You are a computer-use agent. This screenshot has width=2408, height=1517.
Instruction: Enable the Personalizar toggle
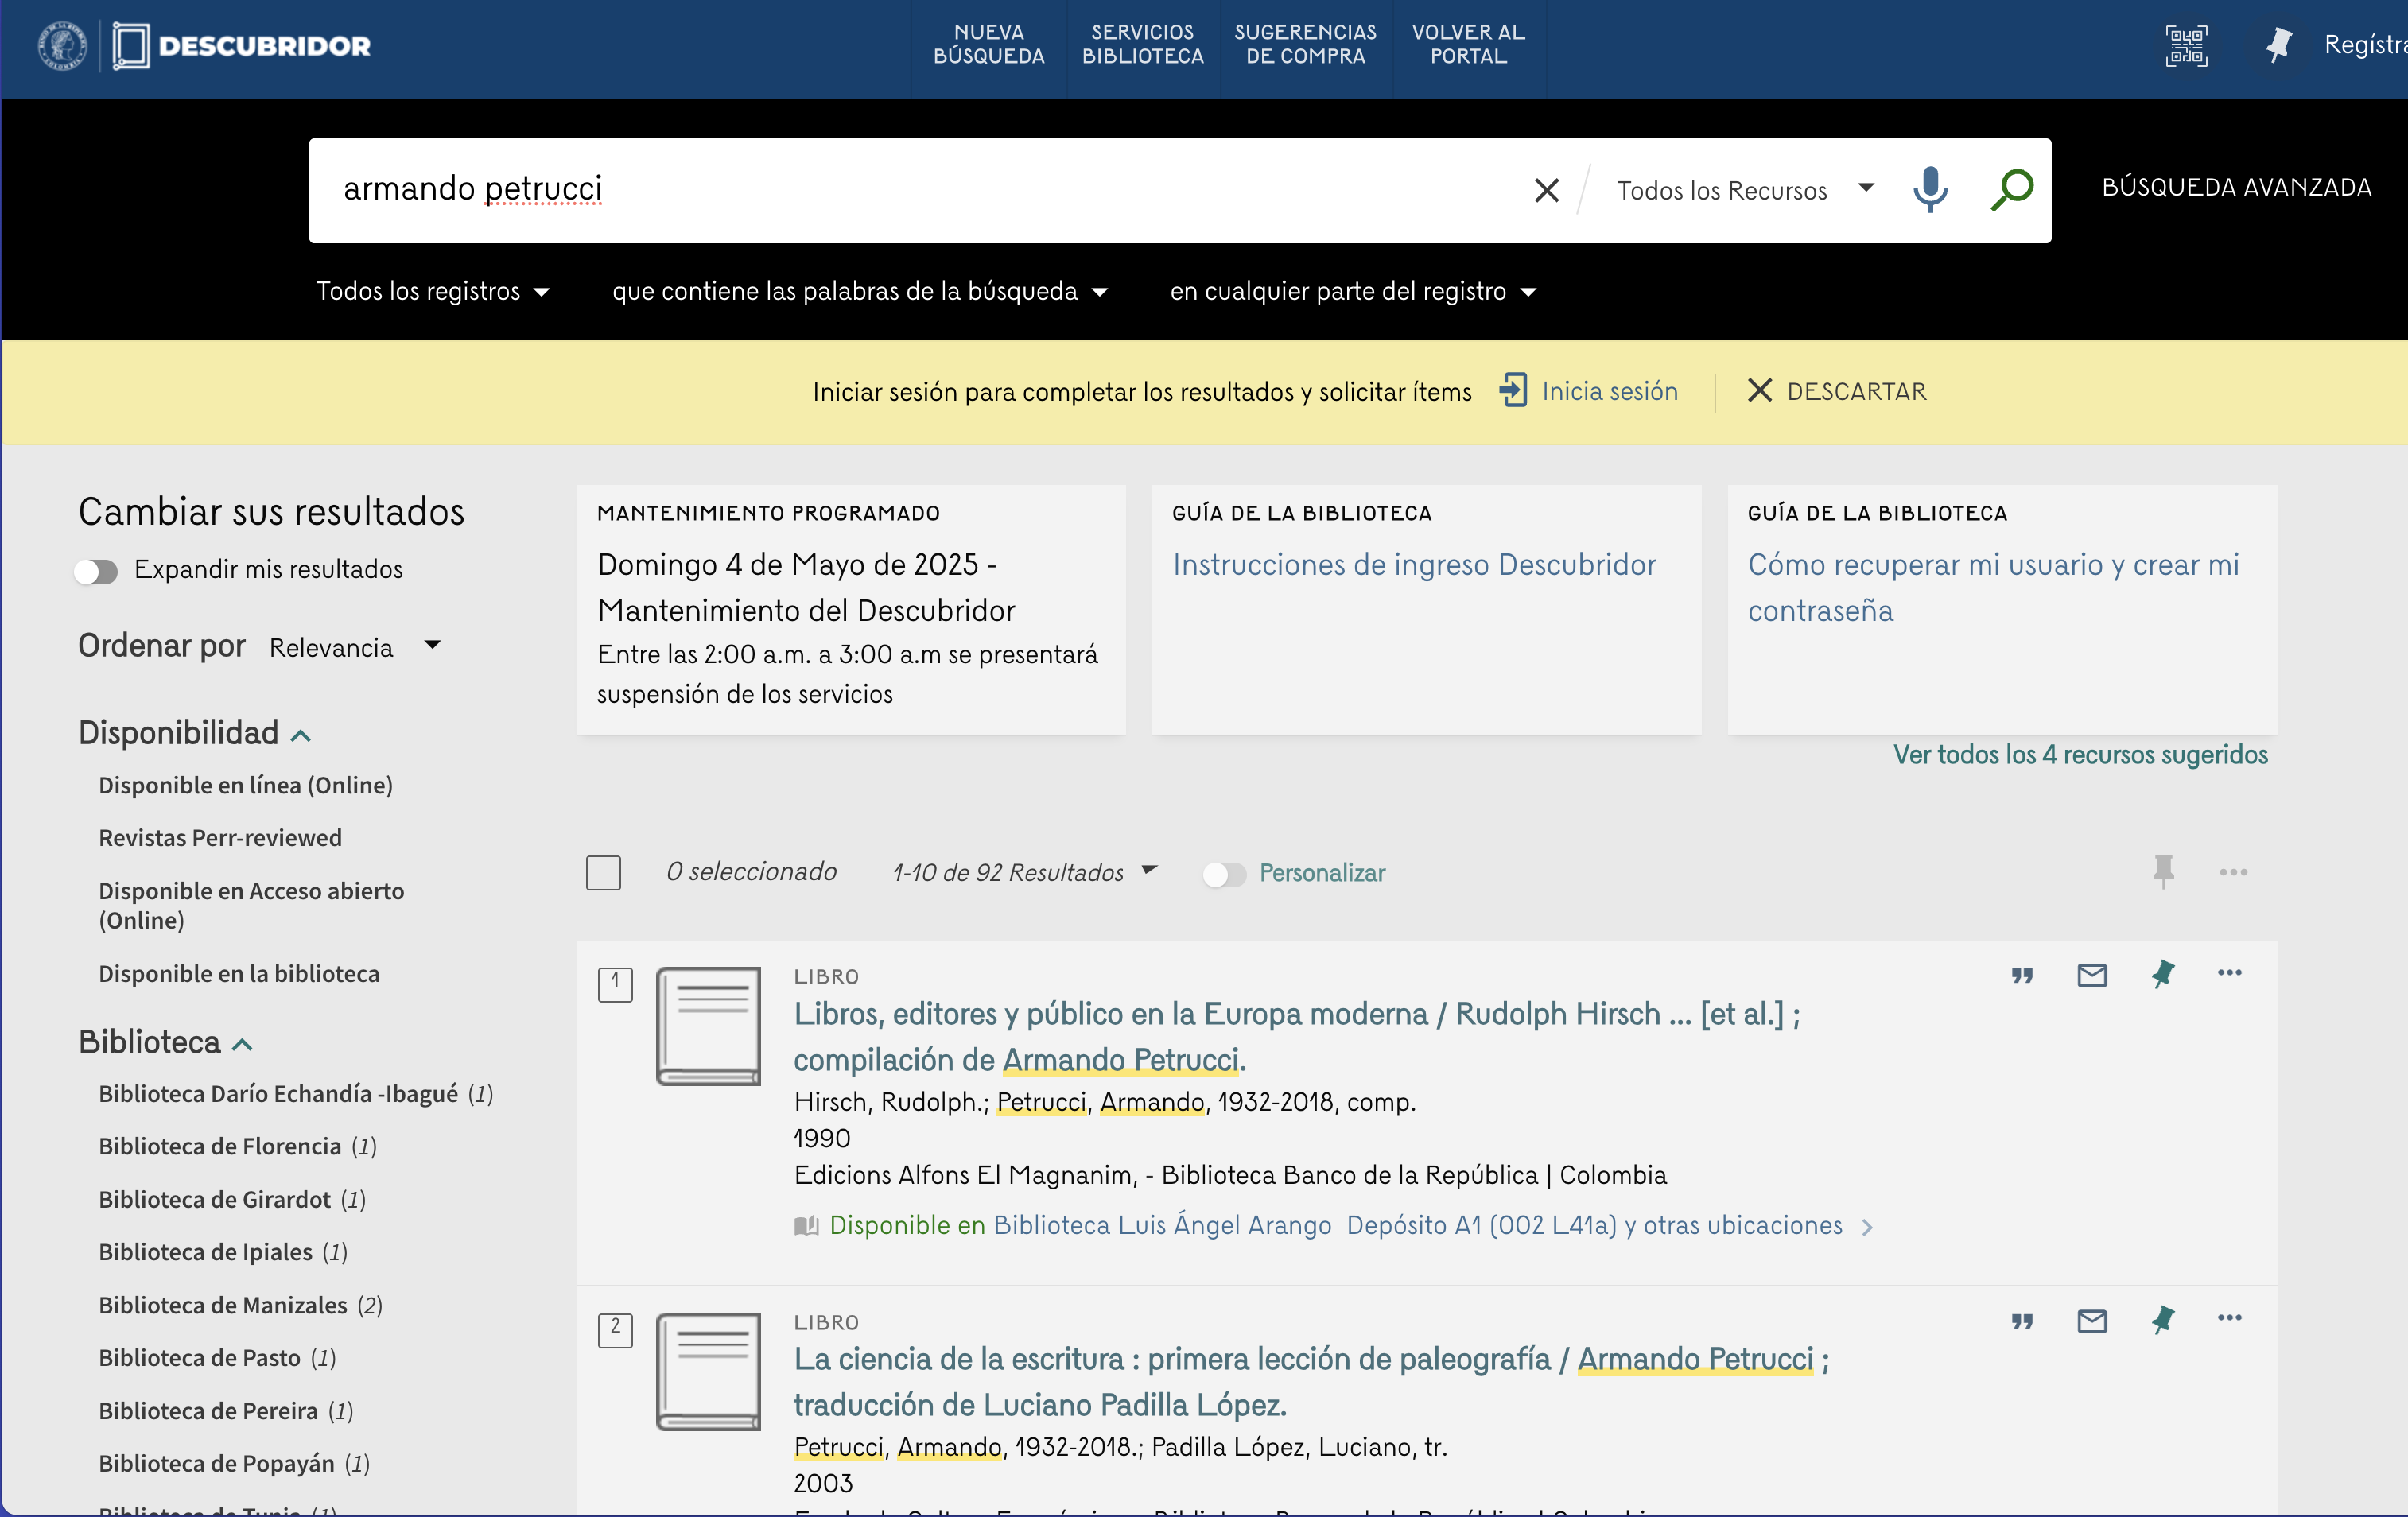coord(1223,874)
